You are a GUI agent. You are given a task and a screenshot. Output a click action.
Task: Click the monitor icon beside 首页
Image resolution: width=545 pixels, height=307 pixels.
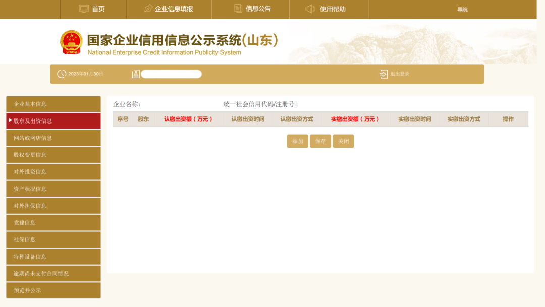point(84,9)
